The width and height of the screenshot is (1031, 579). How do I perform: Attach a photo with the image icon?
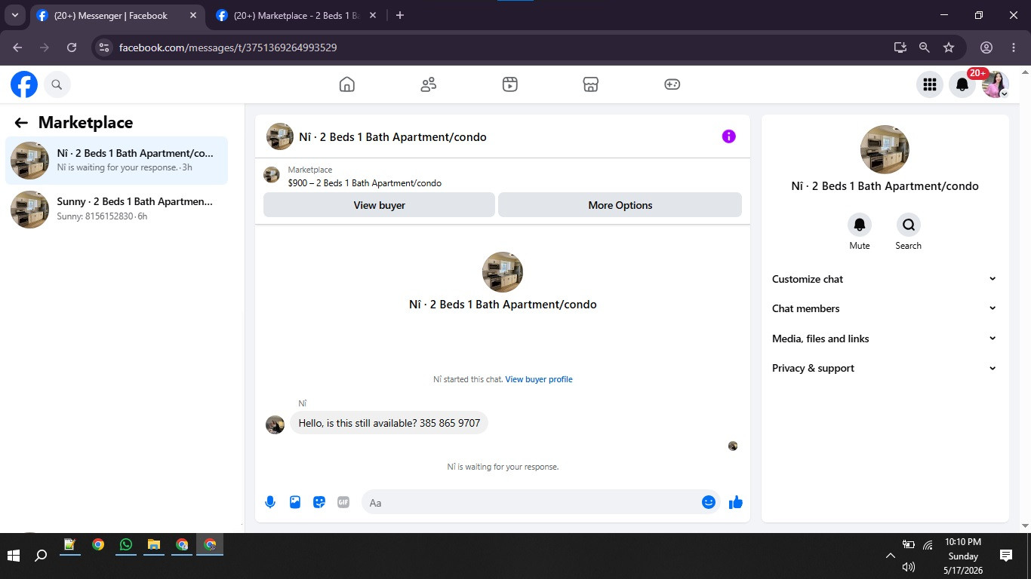point(295,502)
